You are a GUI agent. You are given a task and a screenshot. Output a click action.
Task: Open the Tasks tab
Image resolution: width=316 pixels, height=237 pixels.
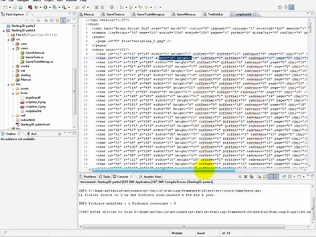tap(105, 176)
